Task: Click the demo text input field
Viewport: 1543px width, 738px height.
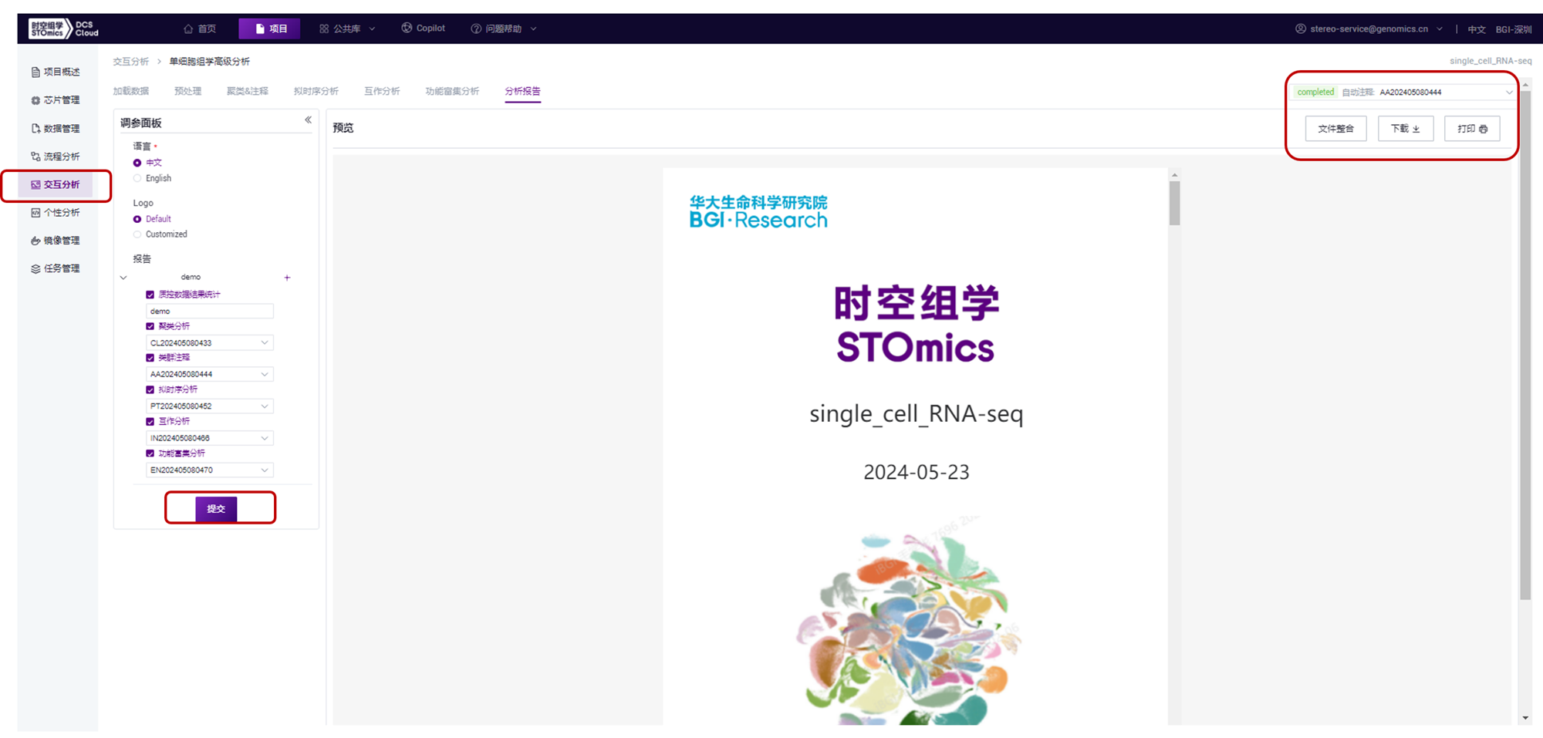Action: coord(210,311)
